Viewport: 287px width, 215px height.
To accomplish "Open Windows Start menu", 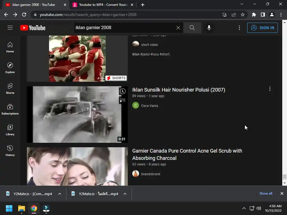I will (x=9, y=208).
